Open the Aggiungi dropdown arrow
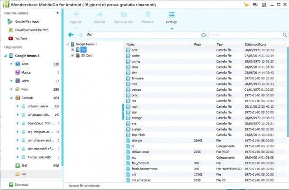 click(x=76, y=28)
